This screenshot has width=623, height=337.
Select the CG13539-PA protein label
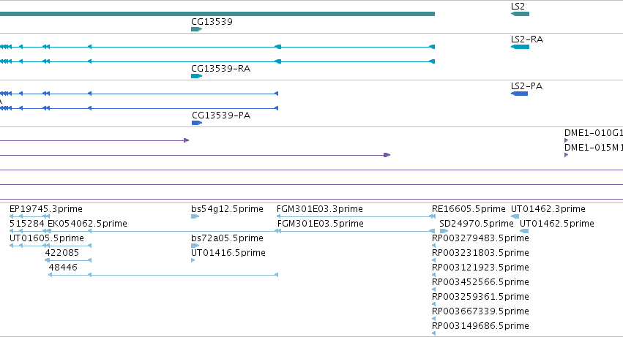(x=221, y=116)
